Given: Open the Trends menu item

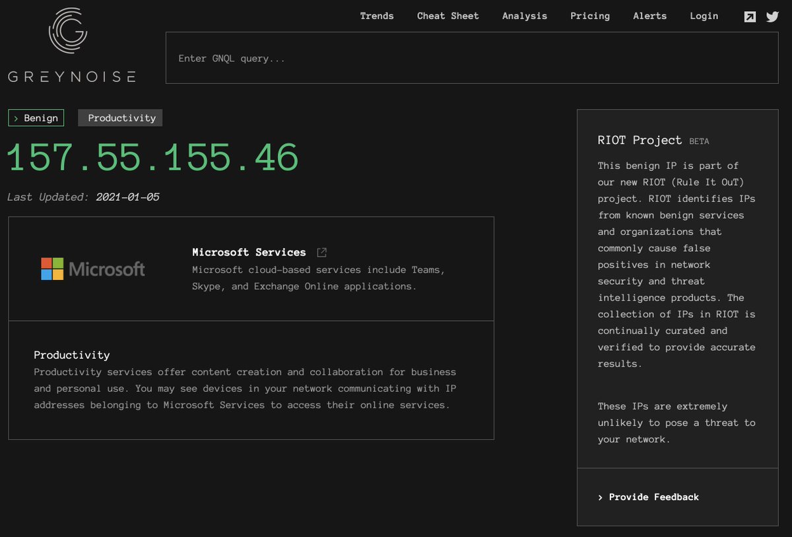Looking at the screenshot, I should click(377, 16).
